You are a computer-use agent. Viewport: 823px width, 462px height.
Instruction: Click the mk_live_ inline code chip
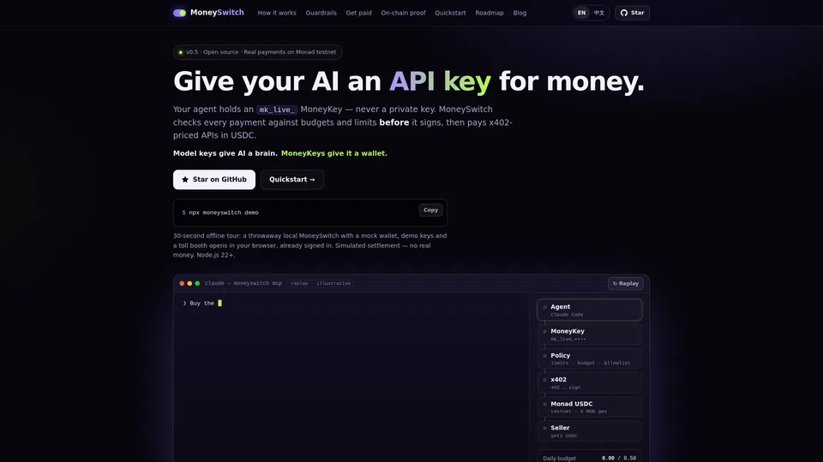[277, 110]
